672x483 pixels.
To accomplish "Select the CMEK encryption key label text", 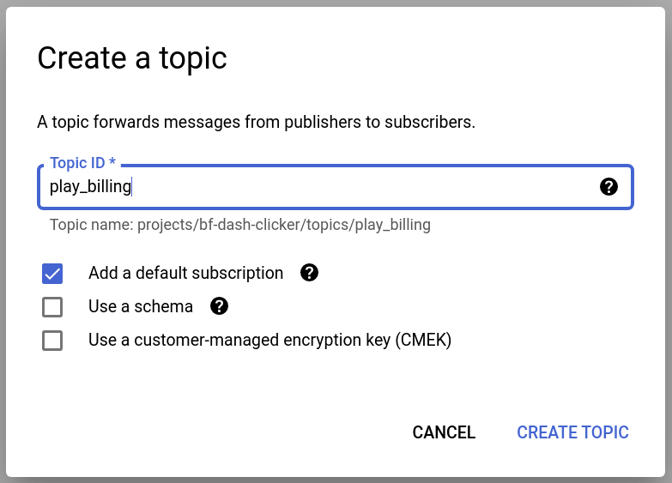I will click(x=269, y=340).
